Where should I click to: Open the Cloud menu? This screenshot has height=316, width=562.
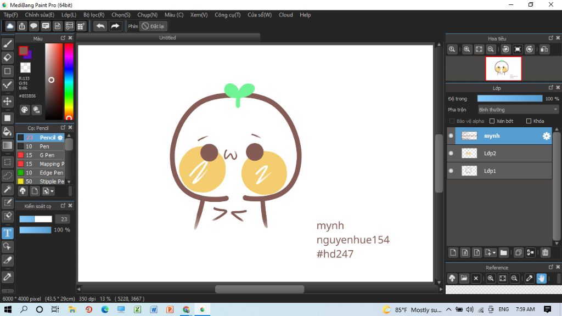tap(285, 15)
